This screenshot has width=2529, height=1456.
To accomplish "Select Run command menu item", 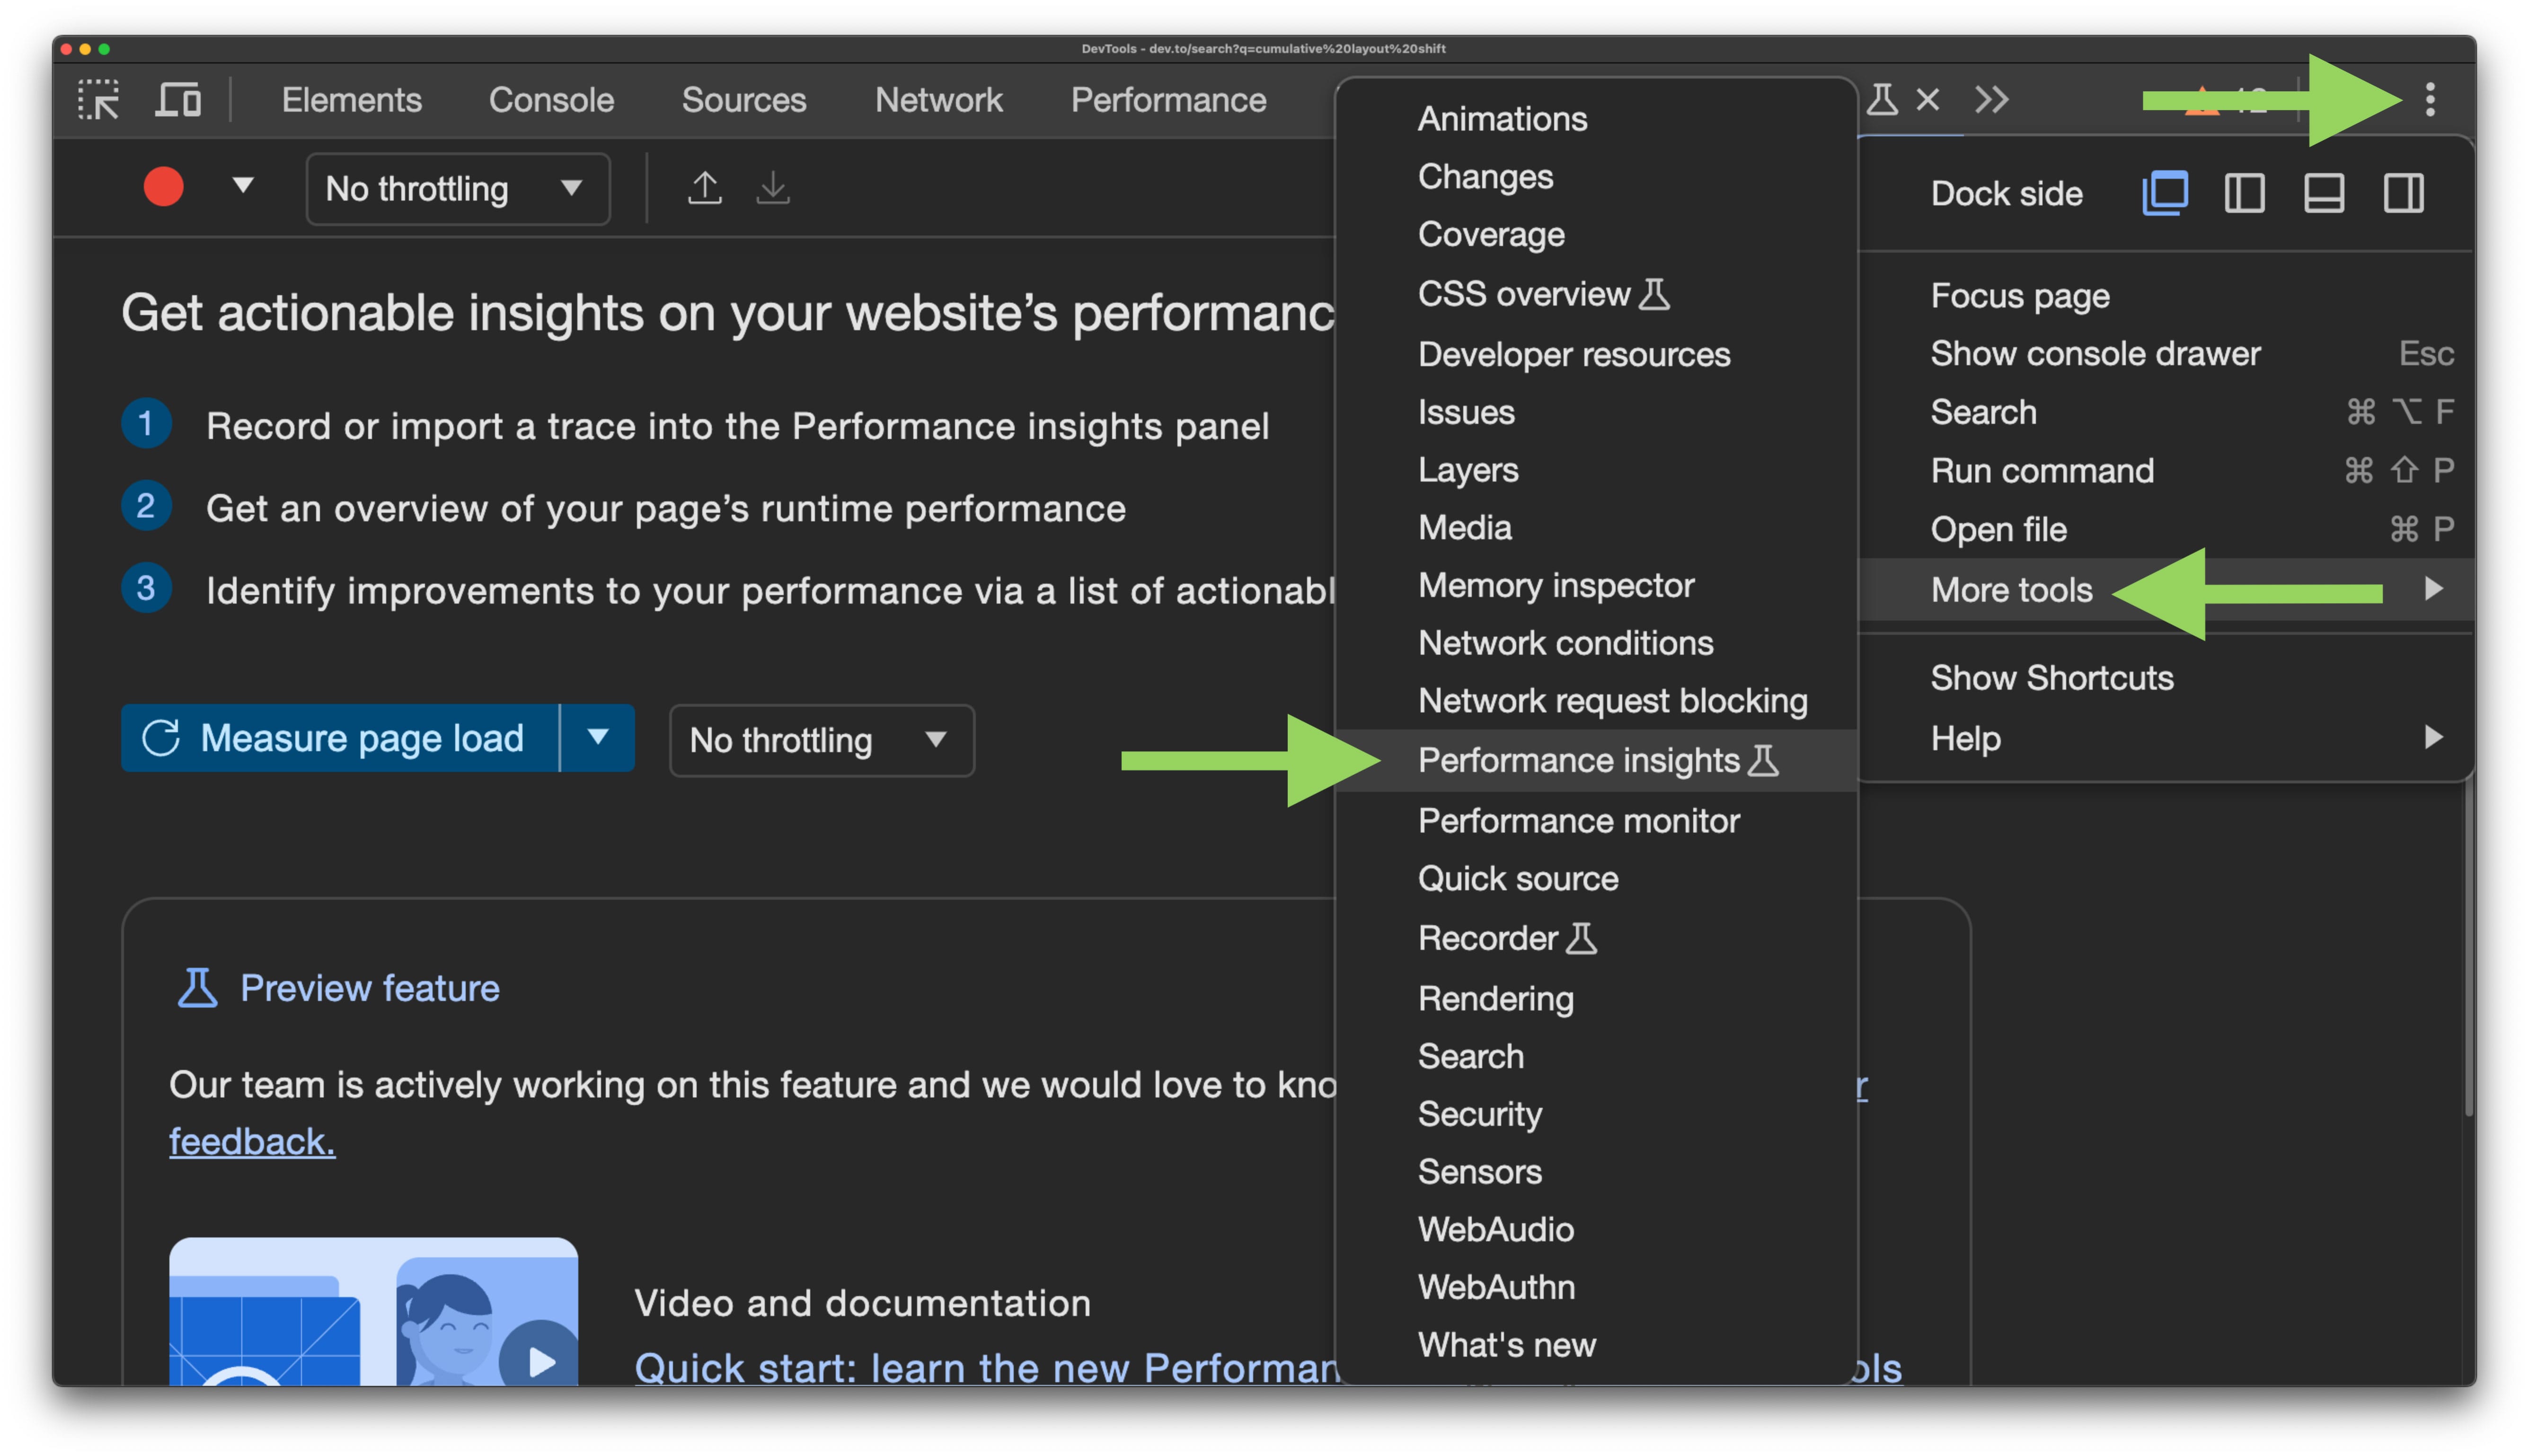I will pyautogui.click(x=2166, y=471).
